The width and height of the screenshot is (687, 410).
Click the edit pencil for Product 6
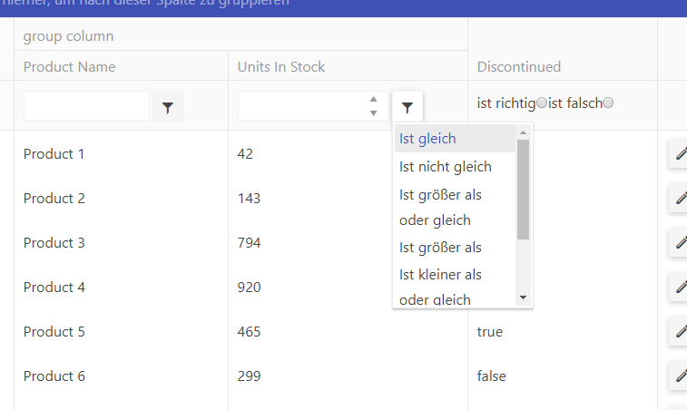pyautogui.click(x=680, y=376)
